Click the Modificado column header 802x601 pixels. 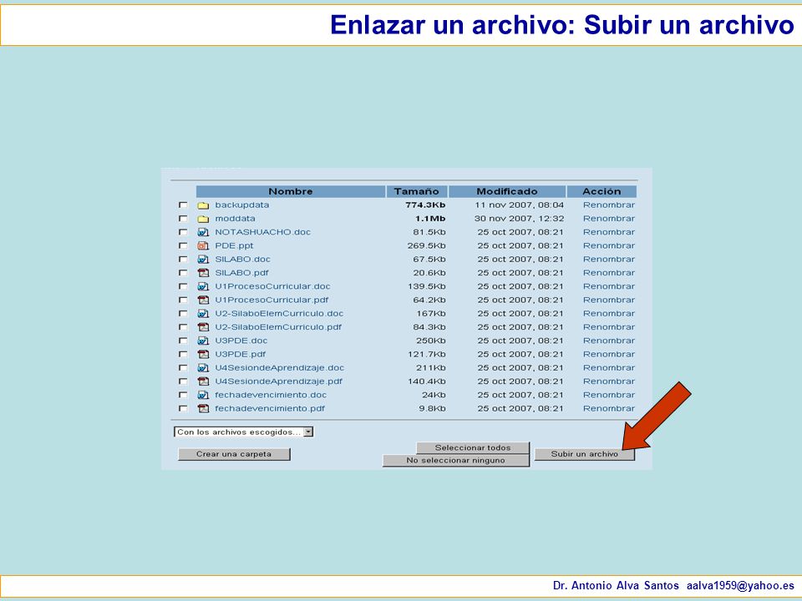coord(507,192)
